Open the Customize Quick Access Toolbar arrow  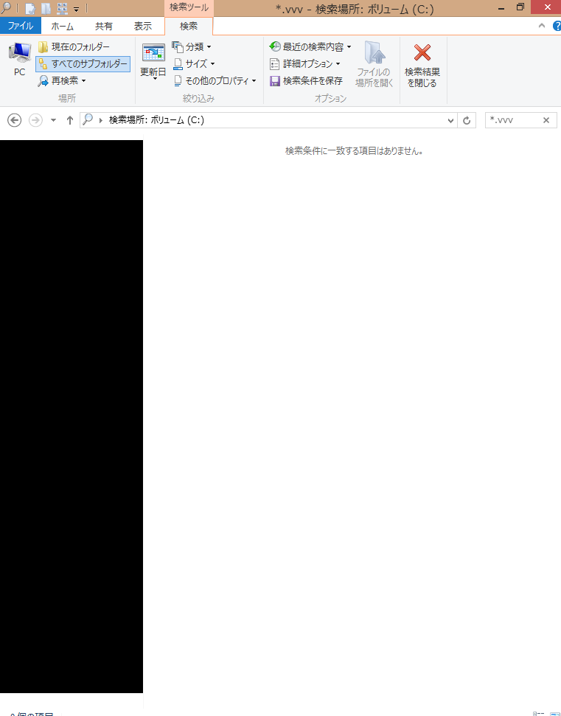(76, 9)
